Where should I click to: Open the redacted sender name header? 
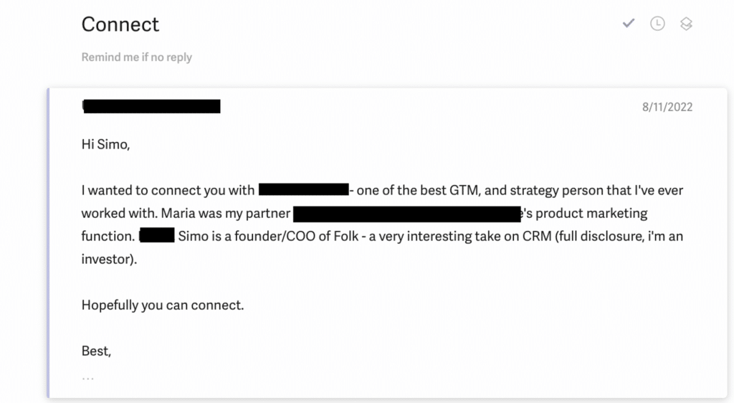point(151,106)
